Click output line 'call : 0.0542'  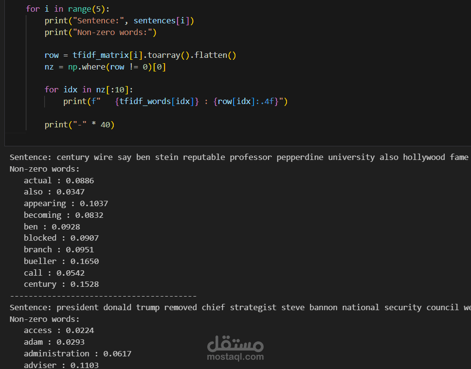click(x=54, y=273)
